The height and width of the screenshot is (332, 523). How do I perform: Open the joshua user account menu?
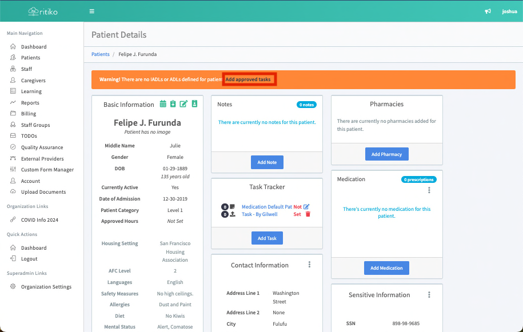[x=509, y=11]
